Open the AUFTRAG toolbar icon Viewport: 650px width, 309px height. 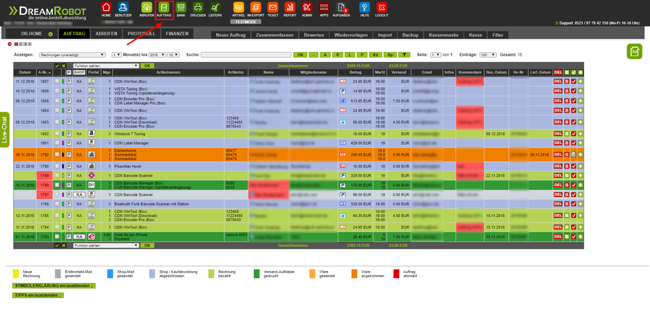[x=164, y=7]
